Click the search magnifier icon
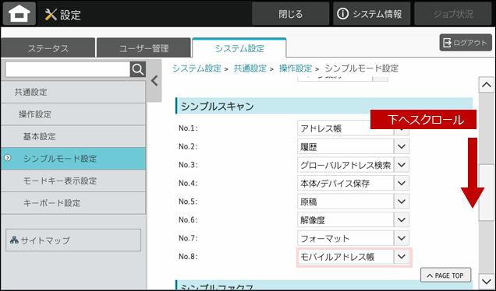The width and height of the screenshot is (496, 291). [x=138, y=69]
